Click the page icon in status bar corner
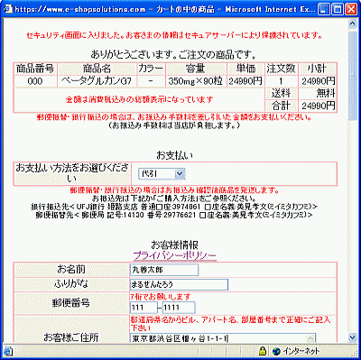Viewport: 361px width, 360px height. (8, 351)
